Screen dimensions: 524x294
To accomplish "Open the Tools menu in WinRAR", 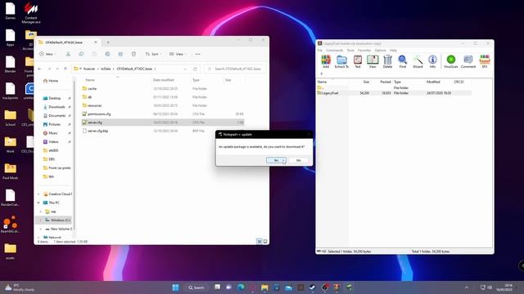I will coord(350,51).
